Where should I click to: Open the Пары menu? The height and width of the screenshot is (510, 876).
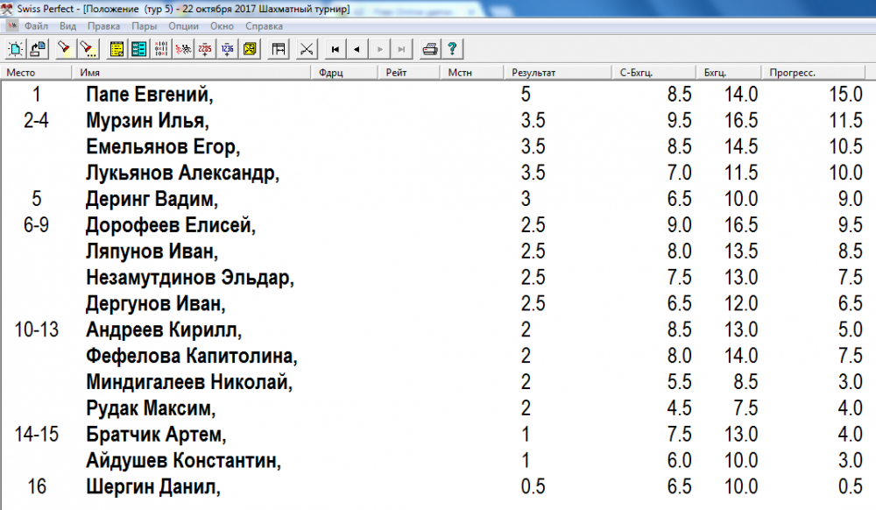pyautogui.click(x=145, y=25)
